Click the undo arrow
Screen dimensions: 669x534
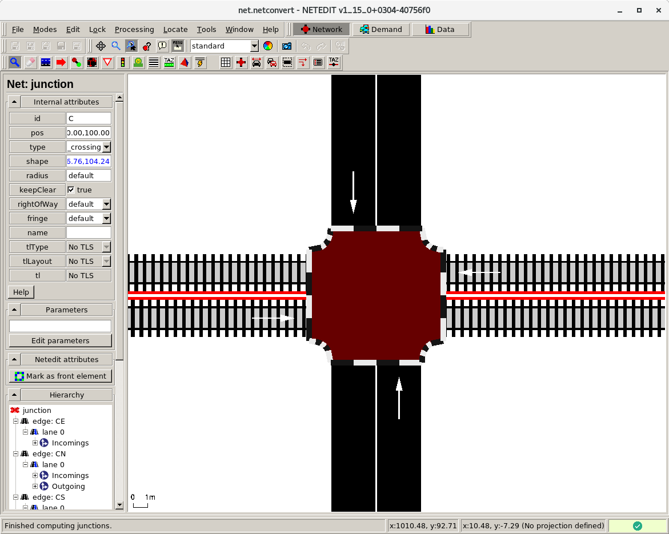pos(306,46)
